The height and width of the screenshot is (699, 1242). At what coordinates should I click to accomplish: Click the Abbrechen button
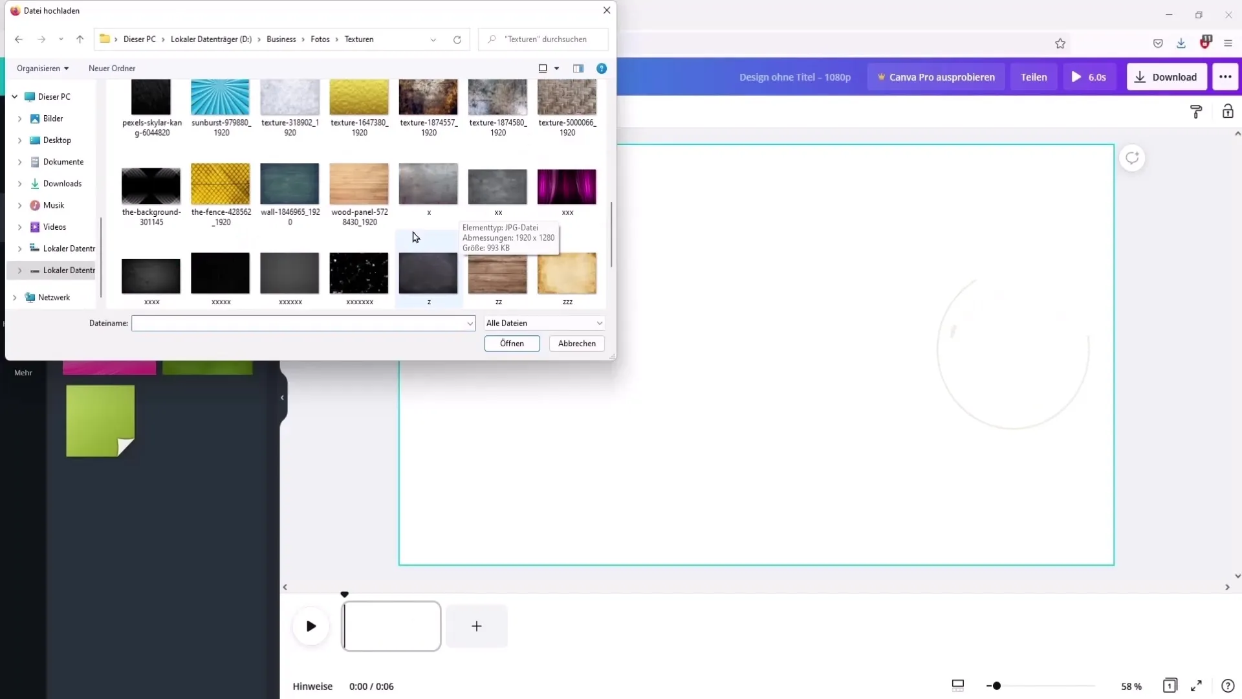tap(576, 344)
